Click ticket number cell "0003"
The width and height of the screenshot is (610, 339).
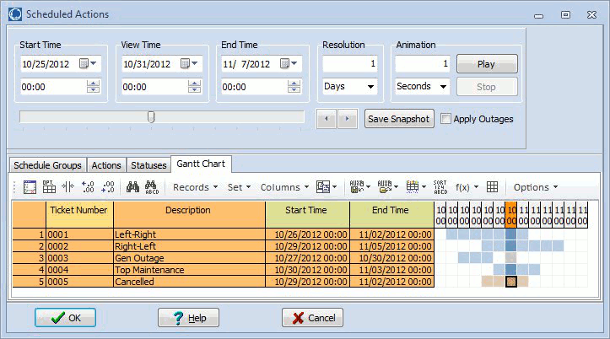pyautogui.click(x=79, y=258)
